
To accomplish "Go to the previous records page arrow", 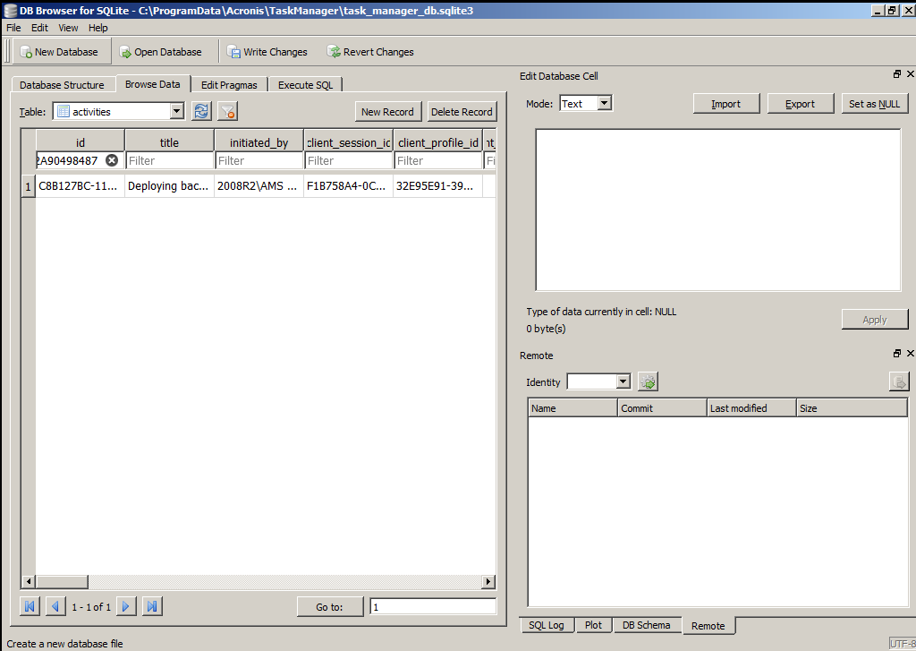I will coord(55,606).
